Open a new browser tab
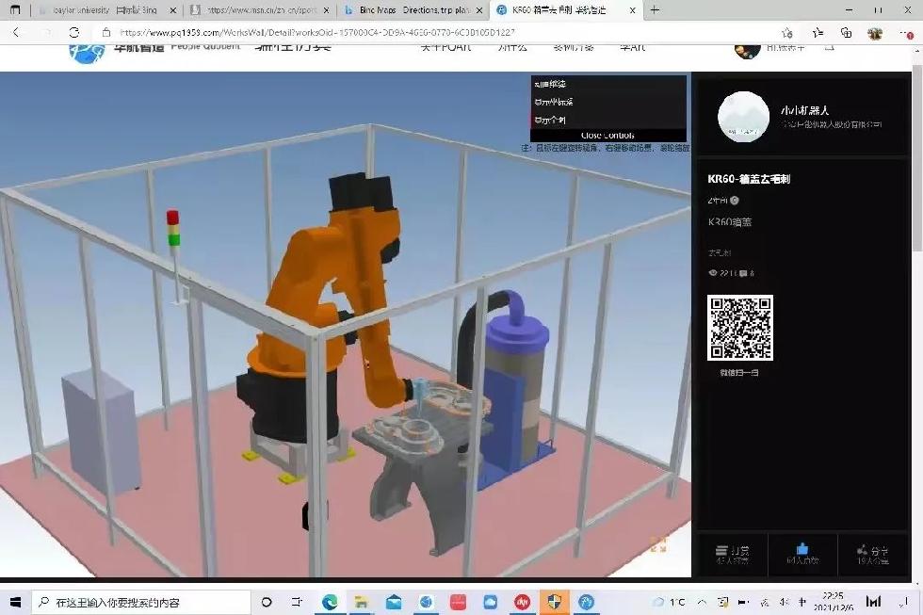This screenshot has width=923, height=615. tap(656, 10)
